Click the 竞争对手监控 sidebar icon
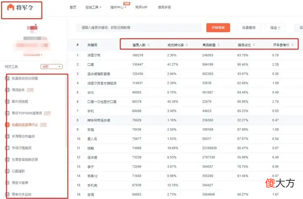 point(7,194)
